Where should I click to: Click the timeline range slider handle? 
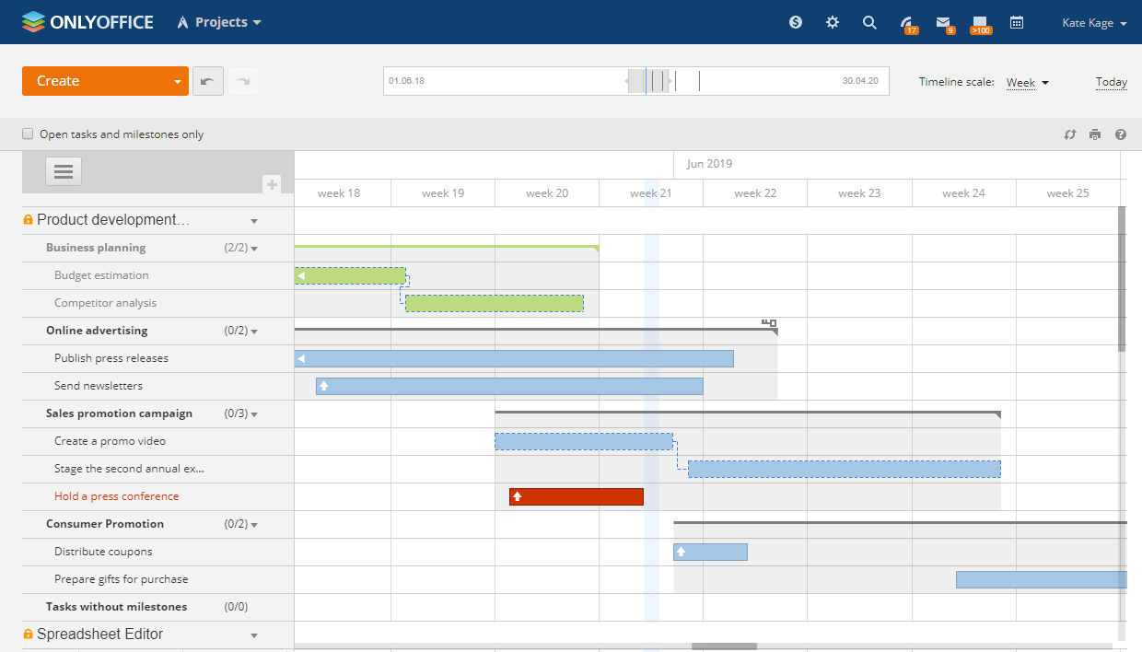pyautogui.click(x=649, y=81)
